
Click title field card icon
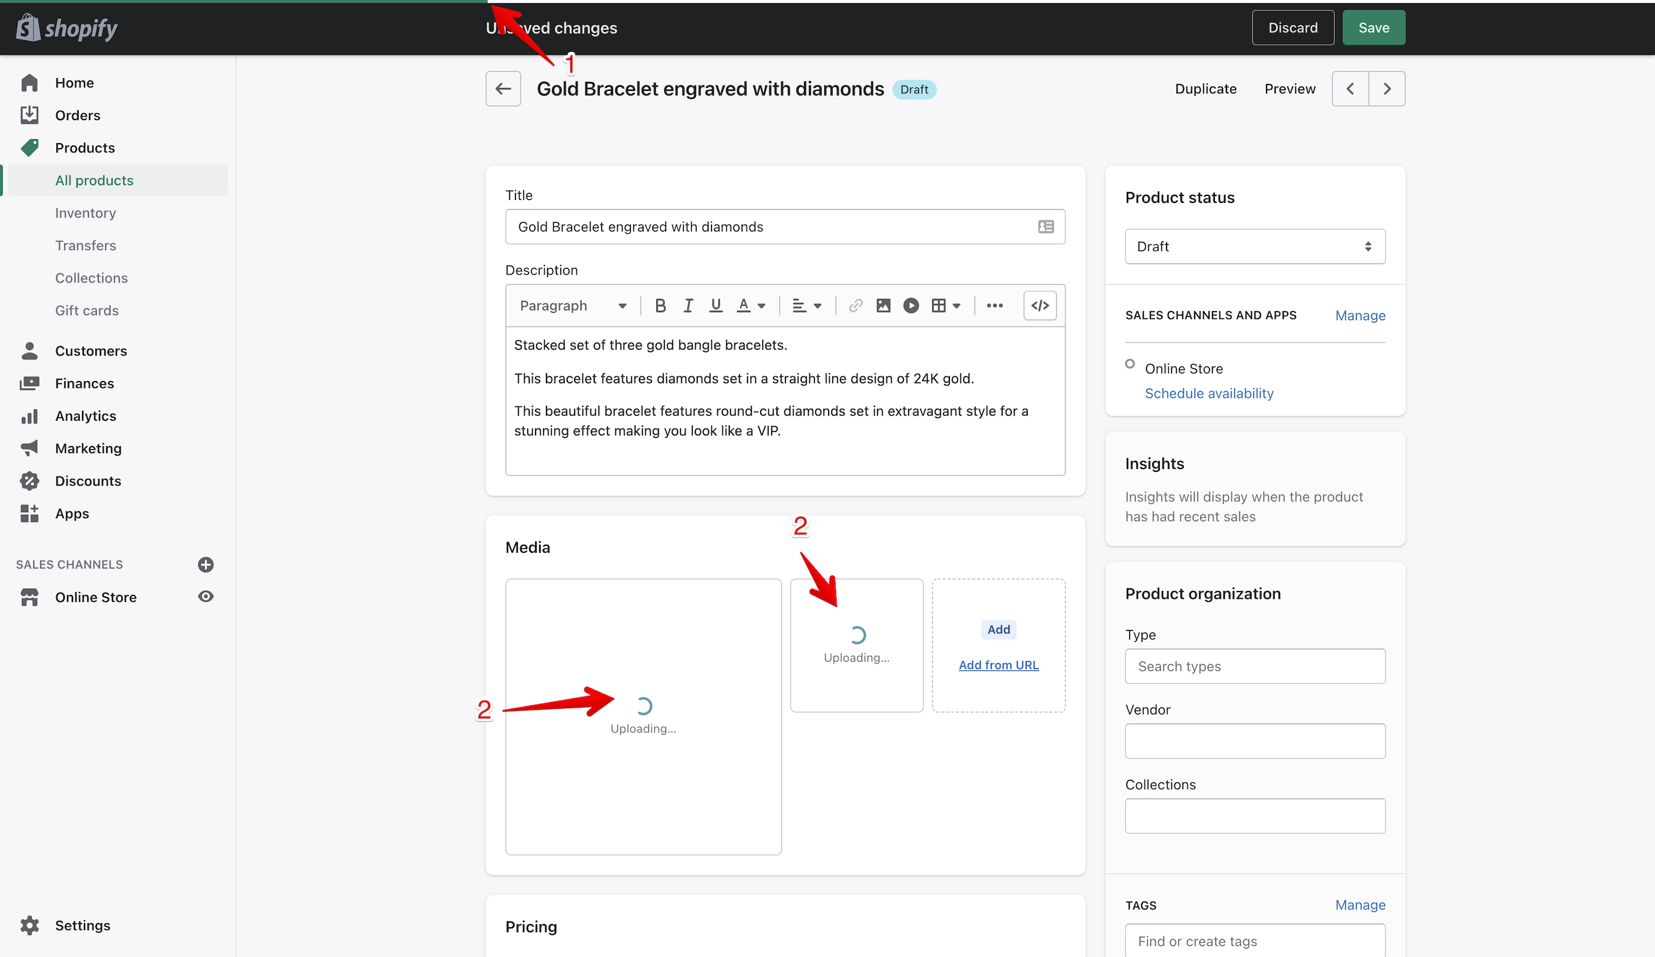(1045, 226)
